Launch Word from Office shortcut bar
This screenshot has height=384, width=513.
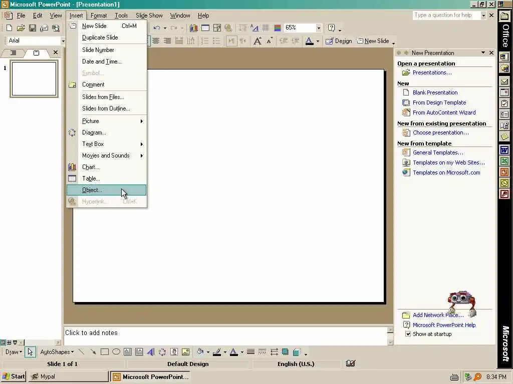tap(504, 150)
